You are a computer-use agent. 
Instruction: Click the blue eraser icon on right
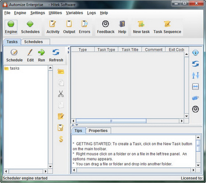[195, 98]
